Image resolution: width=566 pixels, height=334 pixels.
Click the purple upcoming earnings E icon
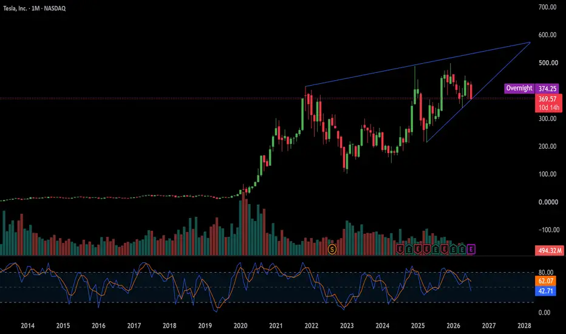tap(471, 249)
